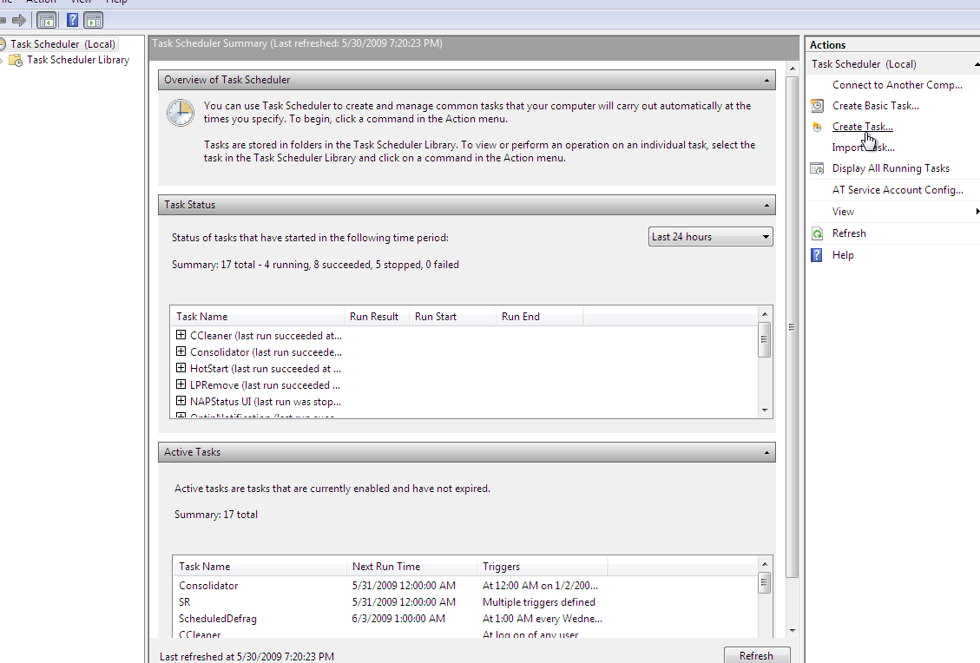Open the View submenu arrow in Actions

point(977,212)
